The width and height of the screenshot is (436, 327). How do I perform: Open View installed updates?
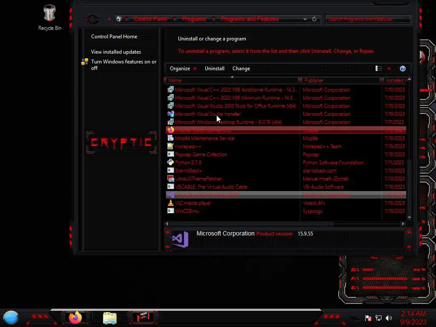(x=116, y=52)
